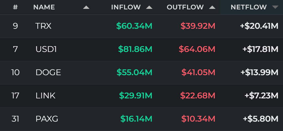Sort by the INFLOW column arrow

point(149,7)
